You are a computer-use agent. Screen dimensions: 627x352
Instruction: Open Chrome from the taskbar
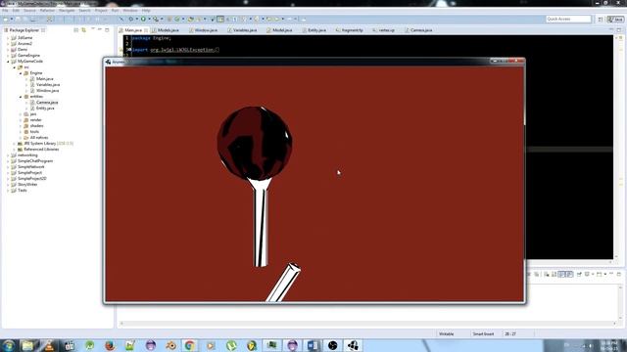pyautogui.click(x=189, y=345)
